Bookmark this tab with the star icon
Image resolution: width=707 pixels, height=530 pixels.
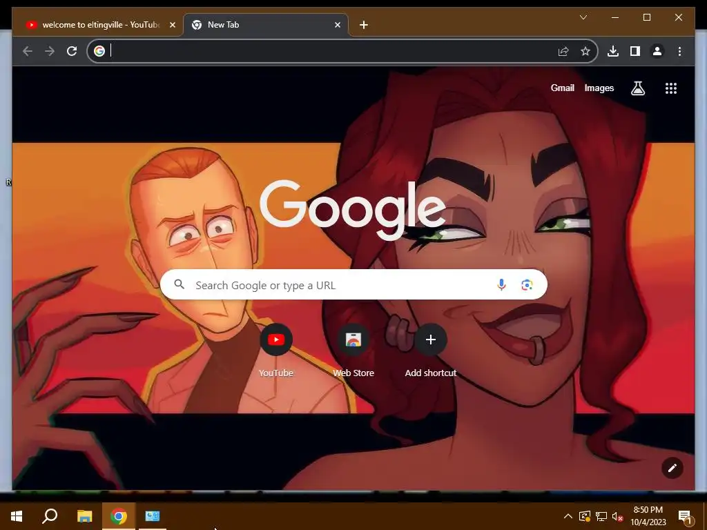[x=585, y=51]
